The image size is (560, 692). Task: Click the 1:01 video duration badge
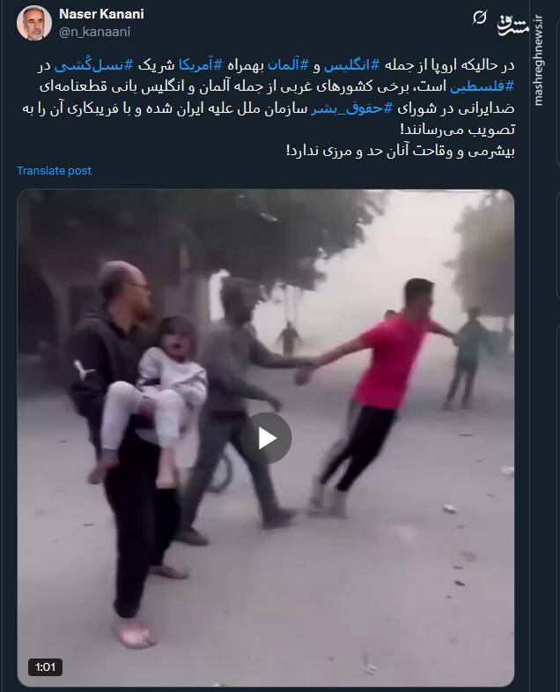point(46,666)
